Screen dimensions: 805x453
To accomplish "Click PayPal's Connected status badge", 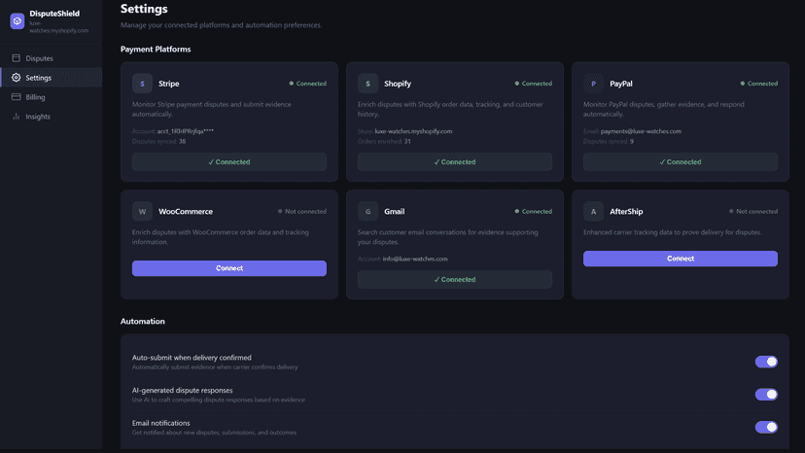I will 758,84.
